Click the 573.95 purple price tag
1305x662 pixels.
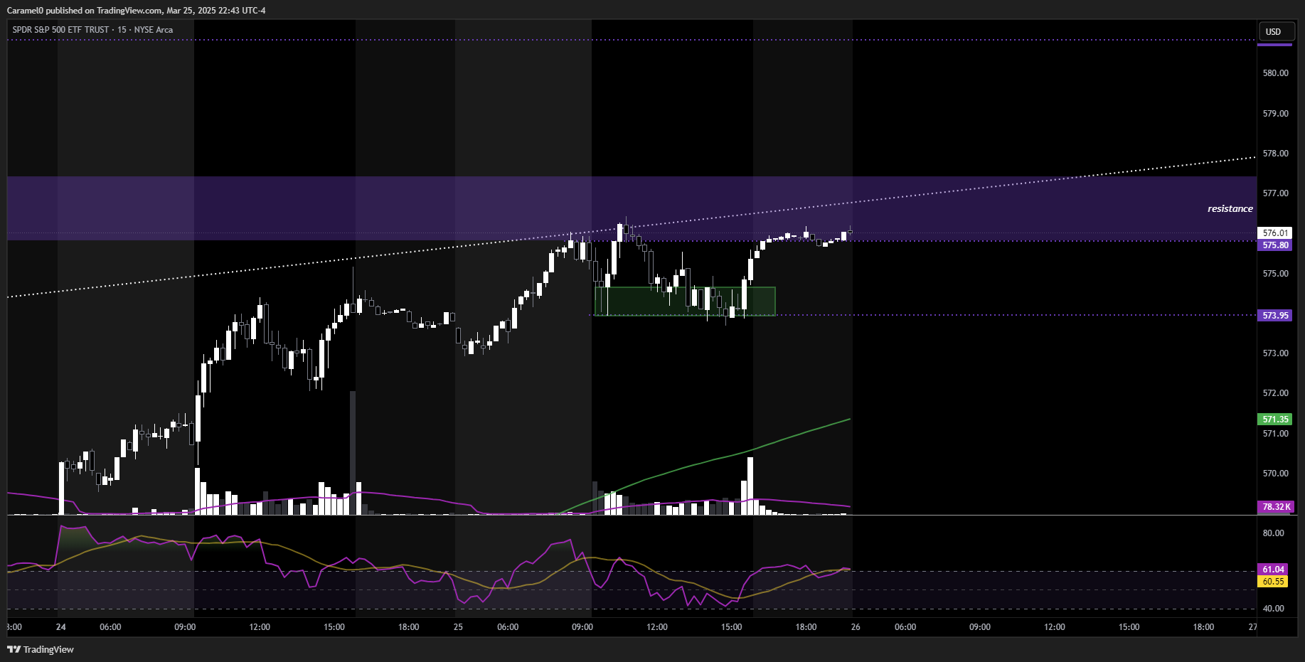[x=1275, y=315]
